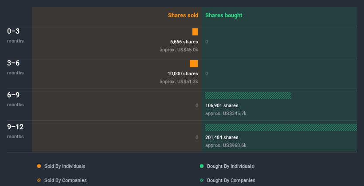Click the striped Sold By Companies legend icon
The width and height of the screenshot is (364, 186).
coord(39,180)
